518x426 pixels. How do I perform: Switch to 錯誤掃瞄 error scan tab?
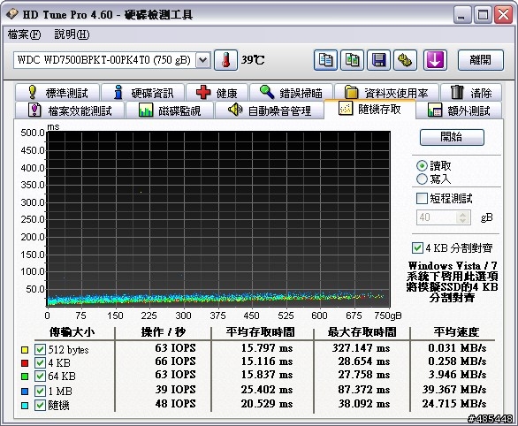coord(291,93)
